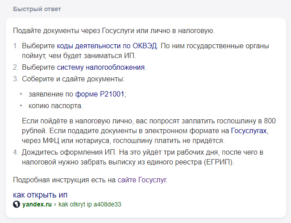291x223 pixels.
Task: Click the bullet dot before 'заявление по'
Action: click(21, 94)
